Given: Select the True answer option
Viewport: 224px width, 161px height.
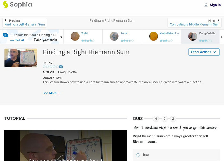Looking at the screenshot, I should [x=137, y=155].
